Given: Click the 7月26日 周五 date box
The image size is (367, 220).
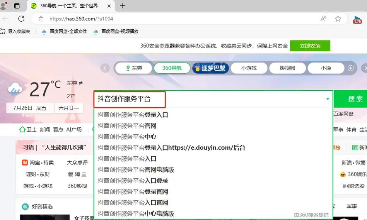Looking at the screenshot, I should 30,108.
